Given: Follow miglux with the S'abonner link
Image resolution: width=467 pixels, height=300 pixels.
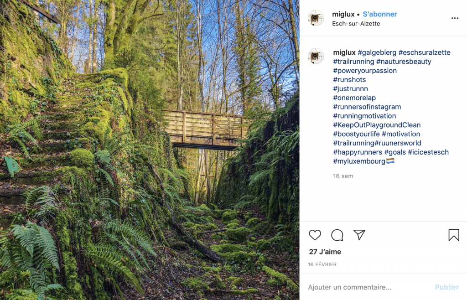Looking at the screenshot, I should (x=380, y=14).
